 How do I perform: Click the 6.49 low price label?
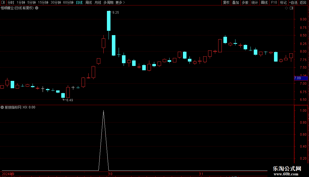pos(69,100)
